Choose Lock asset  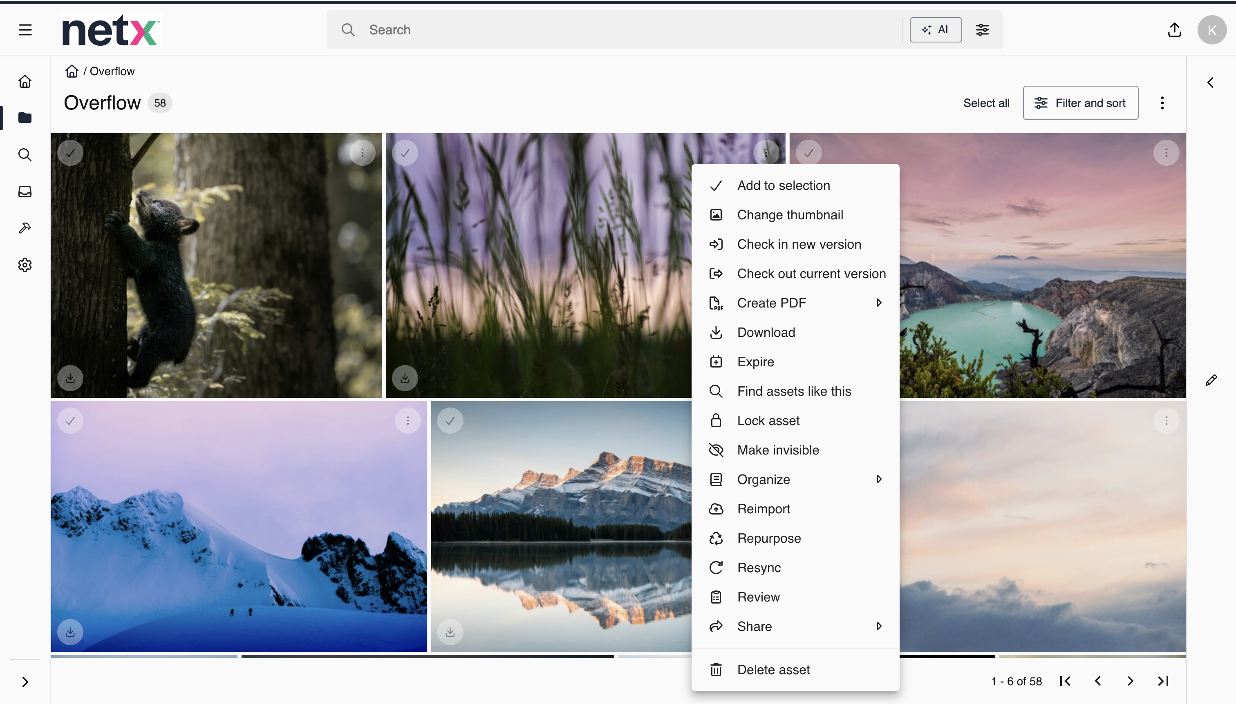(x=795, y=421)
